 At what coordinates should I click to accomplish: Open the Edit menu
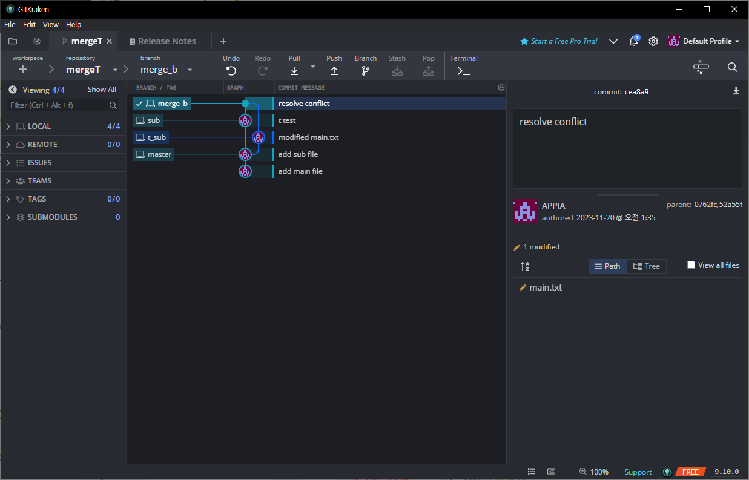pyautogui.click(x=29, y=25)
